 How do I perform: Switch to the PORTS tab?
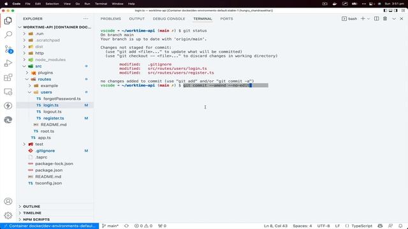tap(227, 18)
